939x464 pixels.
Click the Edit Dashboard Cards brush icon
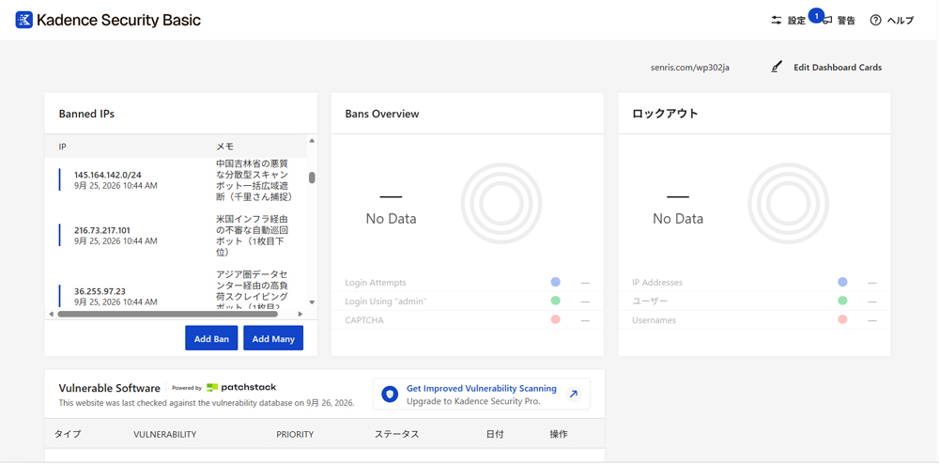(x=777, y=67)
